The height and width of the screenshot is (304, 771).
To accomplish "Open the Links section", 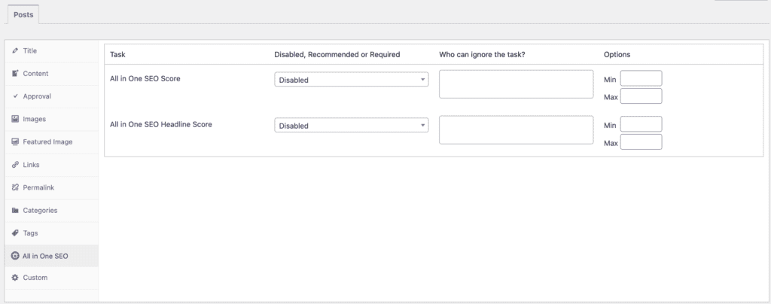I will [52, 165].
